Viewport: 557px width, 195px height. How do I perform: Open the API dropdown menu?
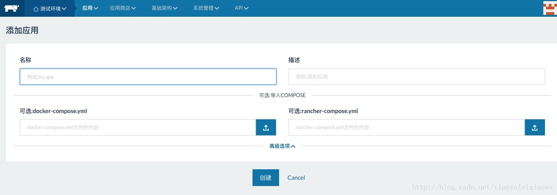pos(242,8)
